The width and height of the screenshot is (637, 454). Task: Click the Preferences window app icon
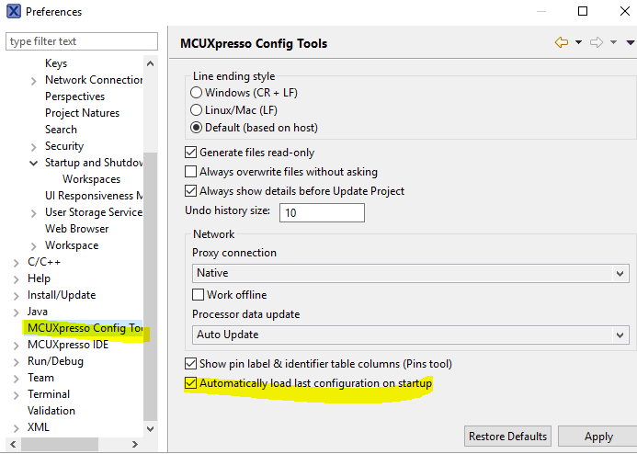[x=12, y=12]
